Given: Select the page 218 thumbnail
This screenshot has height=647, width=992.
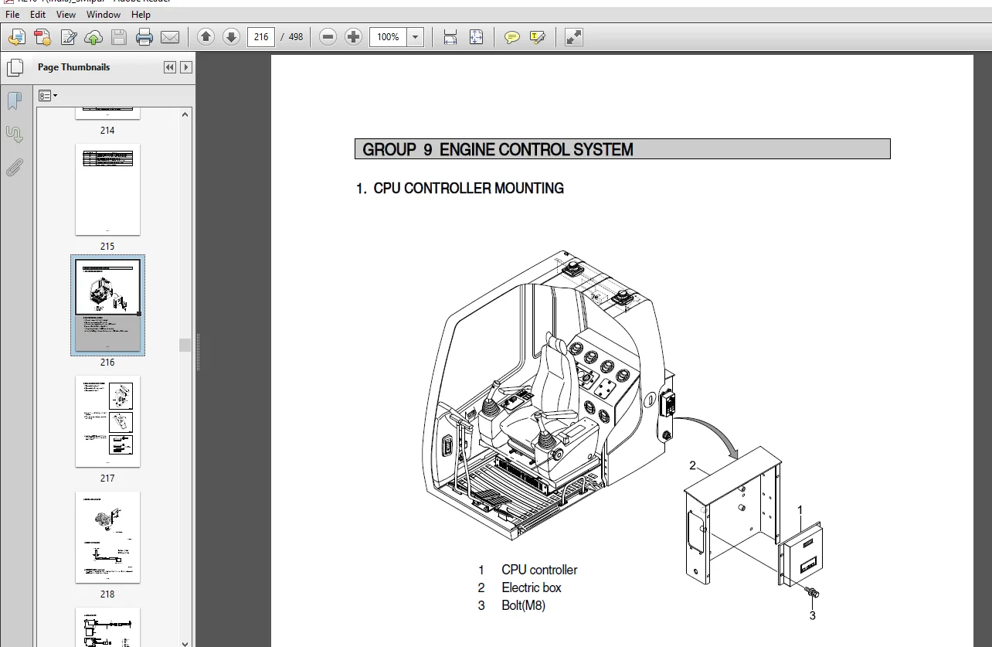Looking at the screenshot, I should [107, 537].
